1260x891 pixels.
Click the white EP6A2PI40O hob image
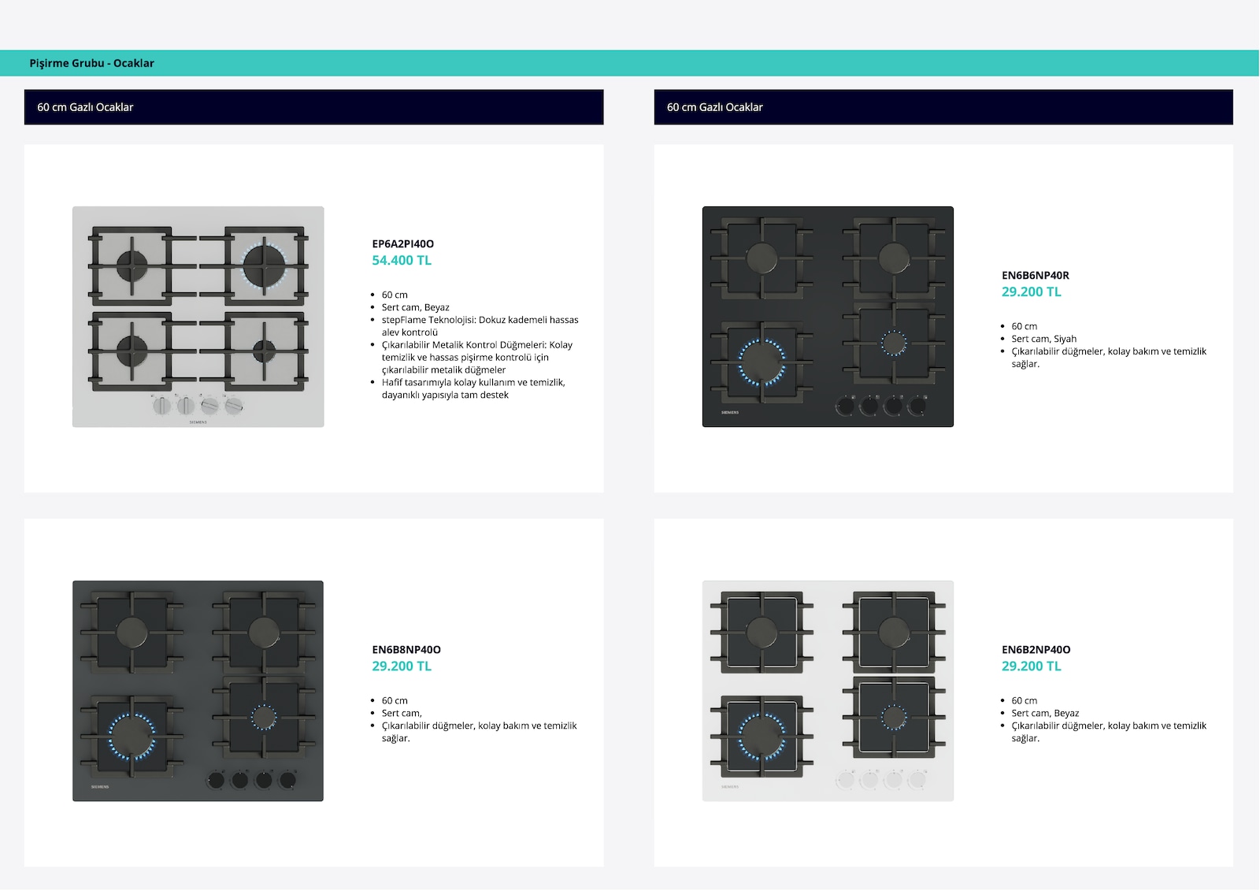pyautogui.click(x=198, y=317)
